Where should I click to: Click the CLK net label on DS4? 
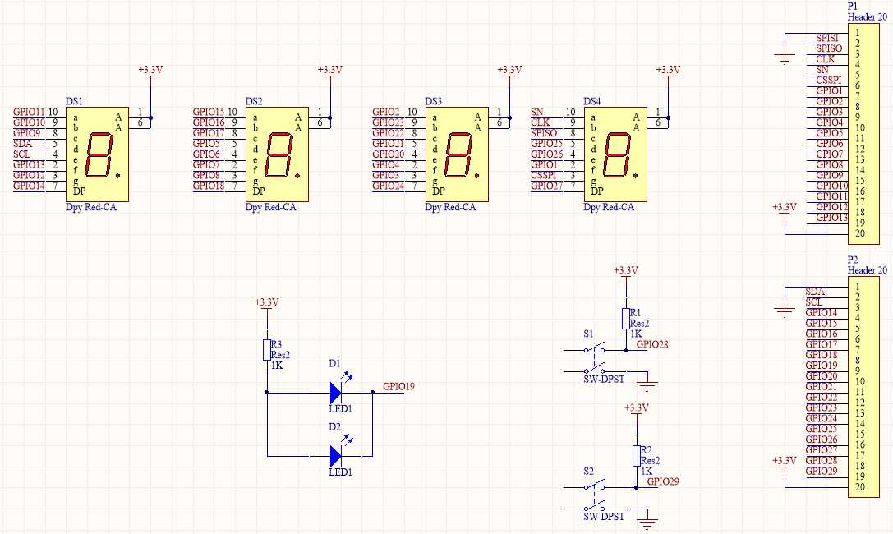click(541, 122)
